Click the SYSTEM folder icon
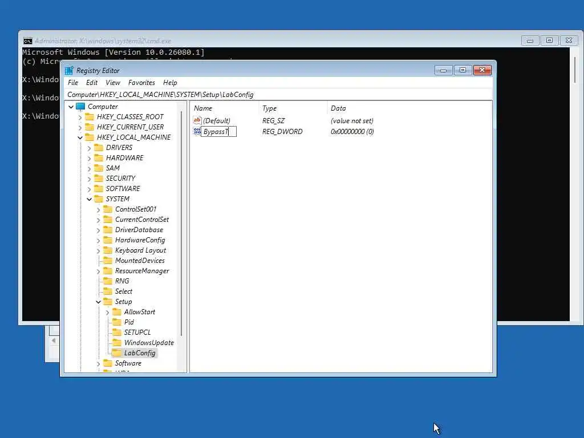The width and height of the screenshot is (584, 438). [99, 199]
